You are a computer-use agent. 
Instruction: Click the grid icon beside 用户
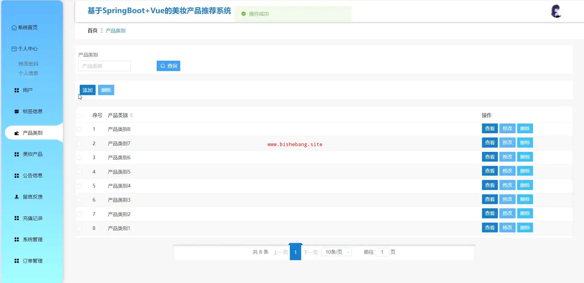point(17,90)
